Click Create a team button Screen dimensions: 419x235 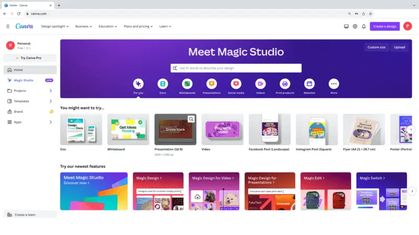pyautogui.click(x=30, y=215)
